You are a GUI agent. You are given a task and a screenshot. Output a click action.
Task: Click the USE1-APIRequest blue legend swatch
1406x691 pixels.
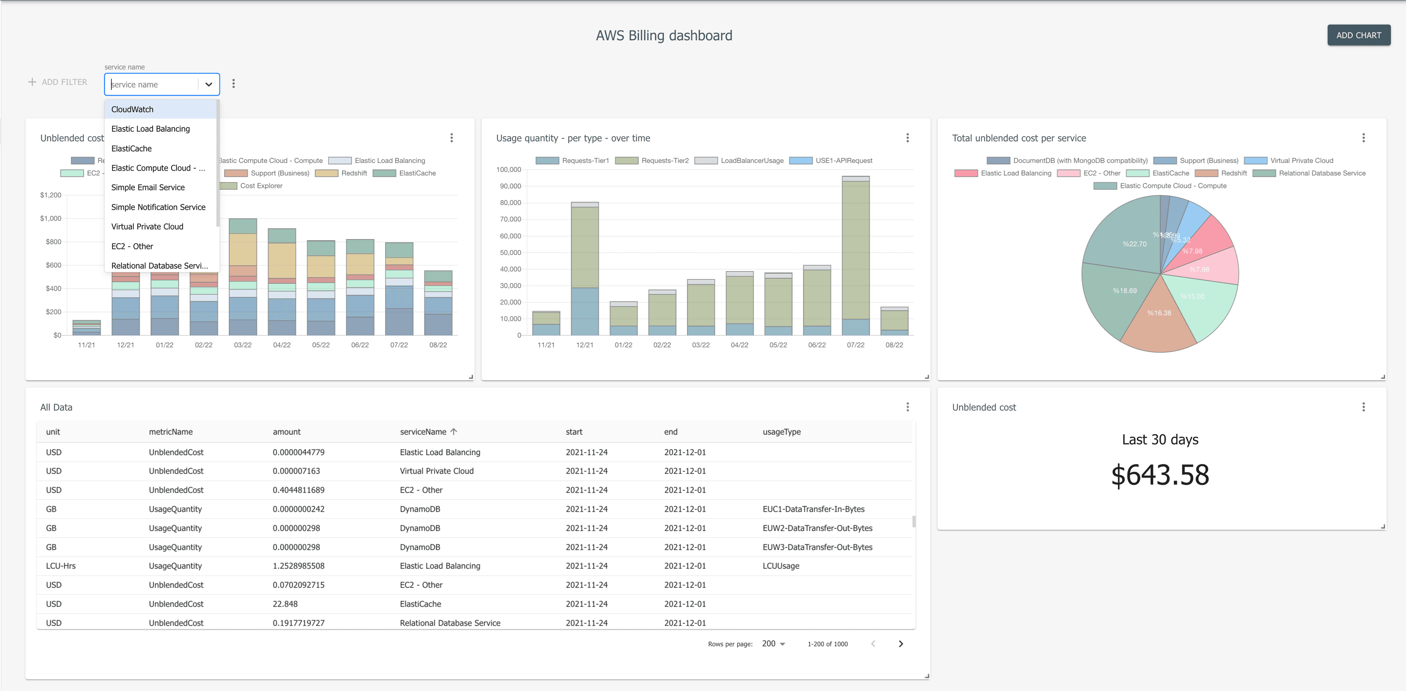801,160
